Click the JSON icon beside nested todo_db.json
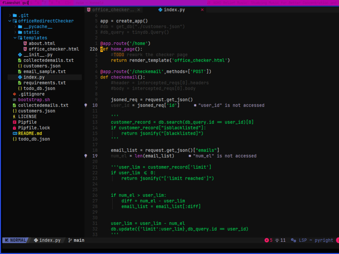The width and height of the screenshot is (339, 254). pyautogui.click(x=20, y=88)
